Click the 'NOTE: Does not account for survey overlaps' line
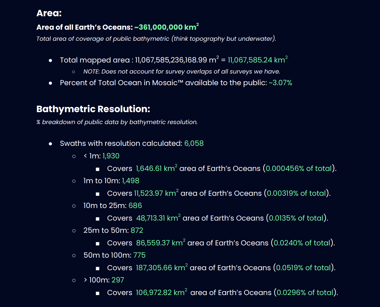 pyautogui.click(x=182, y=71)
